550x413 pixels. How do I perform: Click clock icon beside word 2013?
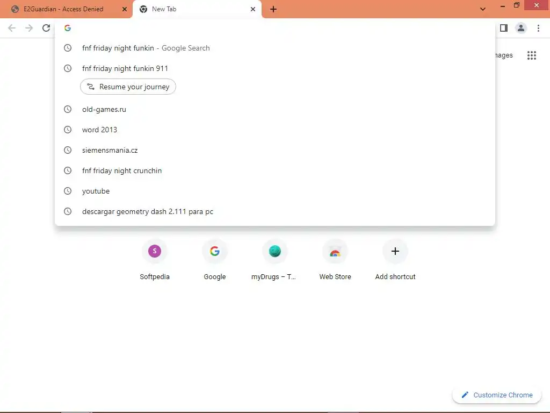(68, 130)
